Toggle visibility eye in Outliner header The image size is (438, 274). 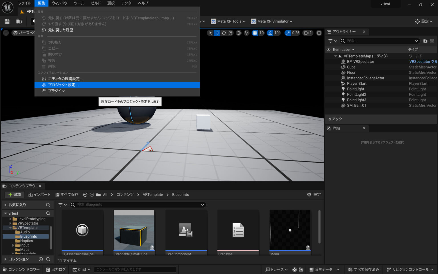click(328, 49)
